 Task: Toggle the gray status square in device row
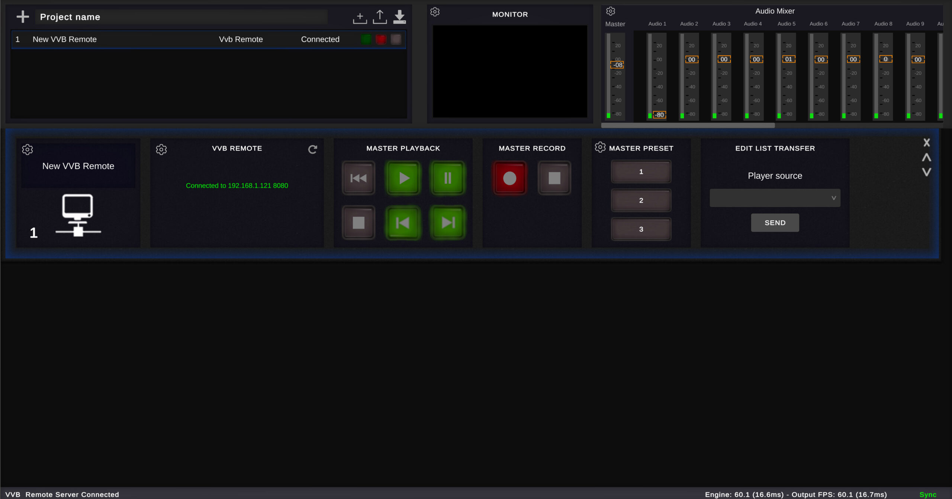point(396,39)
